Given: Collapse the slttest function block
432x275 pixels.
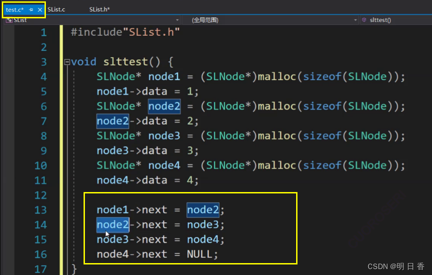Looking at the screenshot, I should click(67, 62).
